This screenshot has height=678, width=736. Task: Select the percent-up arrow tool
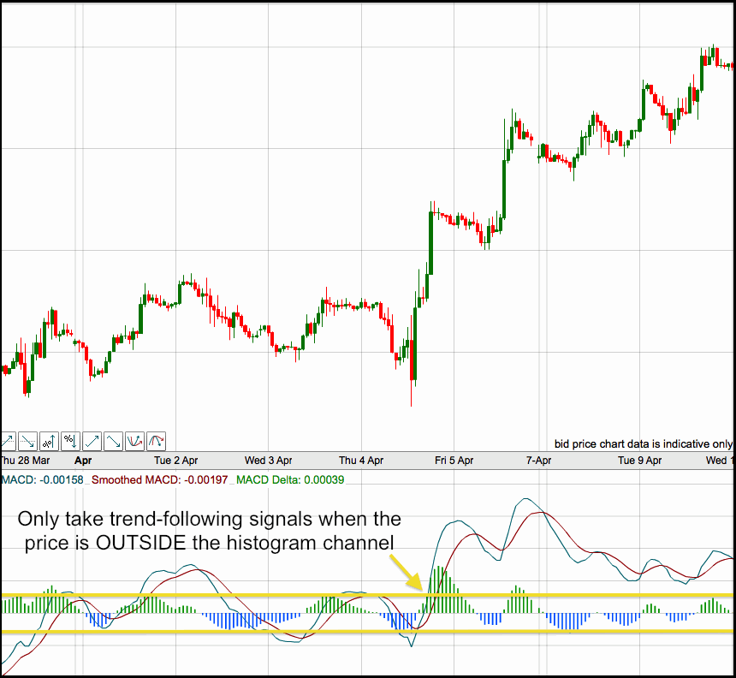50,441
